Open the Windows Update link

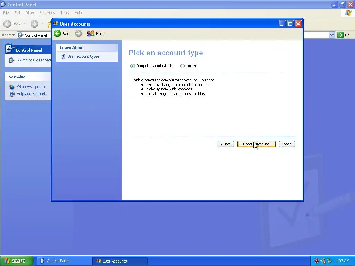pyautogui.click(x=31, y=87)
